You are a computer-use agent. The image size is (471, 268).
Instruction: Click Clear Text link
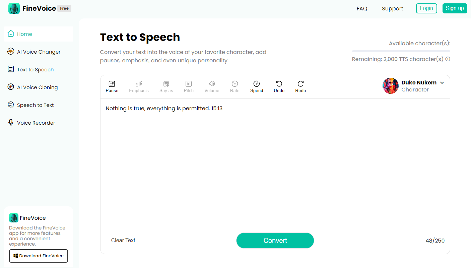(x=123, y=241)
